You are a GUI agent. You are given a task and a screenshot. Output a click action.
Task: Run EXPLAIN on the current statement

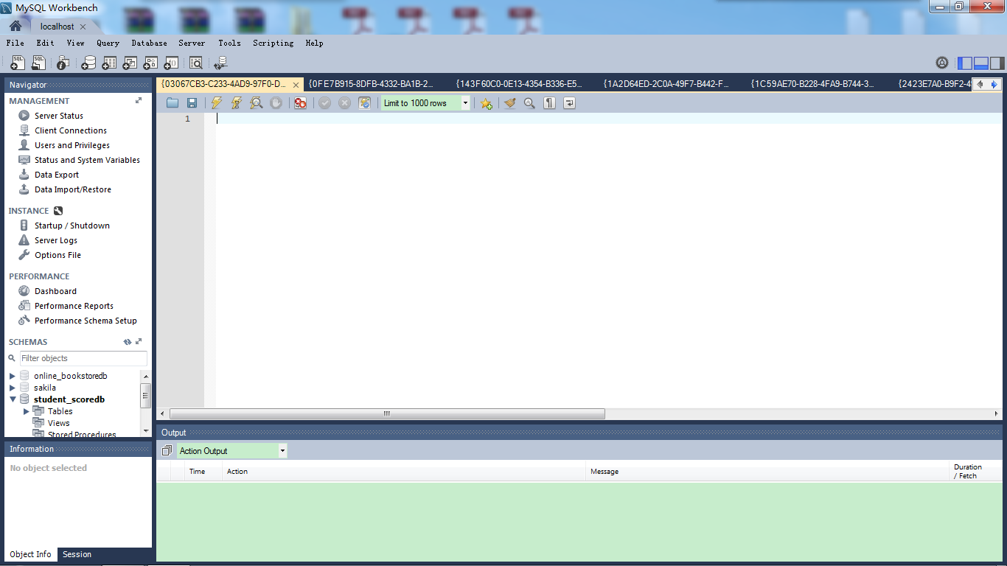[256, 103]
